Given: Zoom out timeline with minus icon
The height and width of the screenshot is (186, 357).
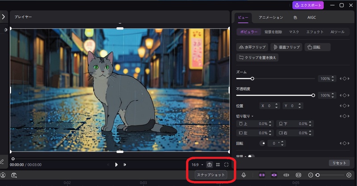Looking at the screenshot, I should pyautogui.click(x=311, y=175).
